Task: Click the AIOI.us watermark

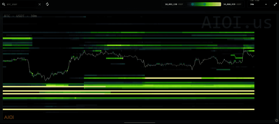Action: pyautogui.click(x=236, y=23)
